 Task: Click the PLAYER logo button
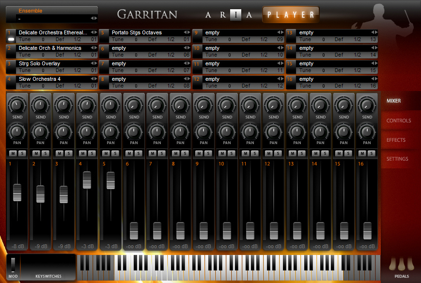pyautogui.click(x=291, y=15)
